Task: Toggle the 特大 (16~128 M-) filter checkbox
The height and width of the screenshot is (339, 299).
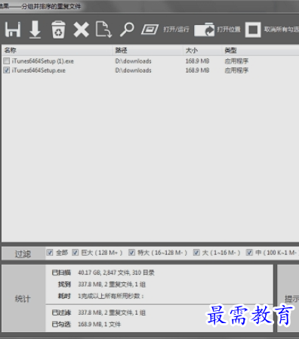Action: (x=131, y=253)
